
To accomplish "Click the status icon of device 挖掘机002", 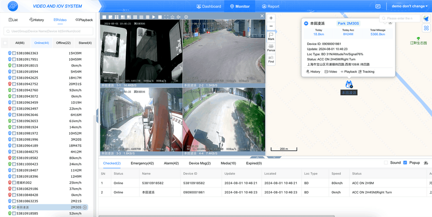I will tap(10, 183).
